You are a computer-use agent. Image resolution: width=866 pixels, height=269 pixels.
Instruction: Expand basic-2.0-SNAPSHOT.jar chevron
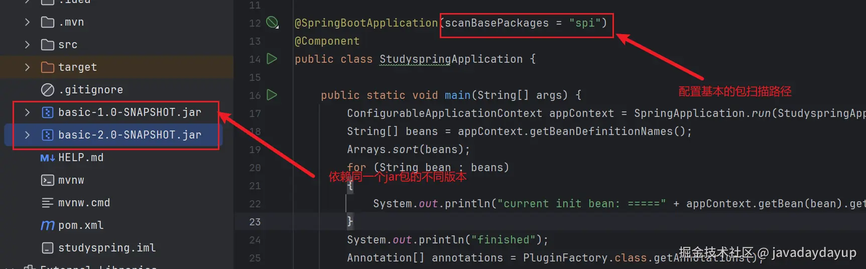coord(27,135)
